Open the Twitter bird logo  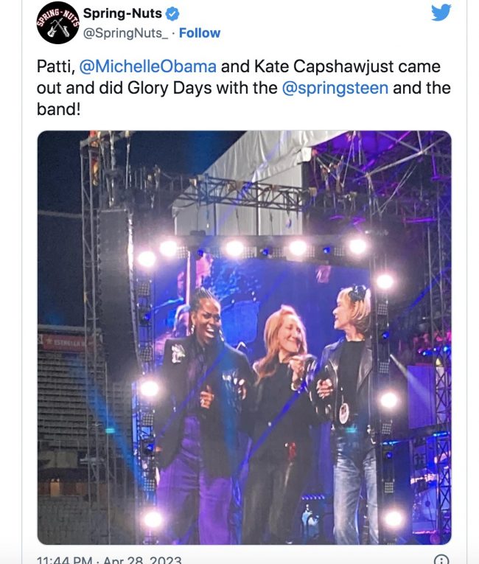pos(441,13)
